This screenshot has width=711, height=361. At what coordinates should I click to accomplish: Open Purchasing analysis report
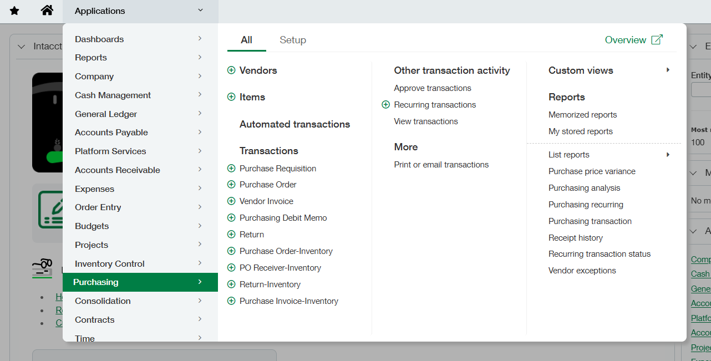tap(584, 188)
